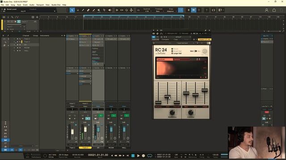Click the Modulation knob in RC 24
The width and height of the screenshot is (286, 160).
(172, 112)
